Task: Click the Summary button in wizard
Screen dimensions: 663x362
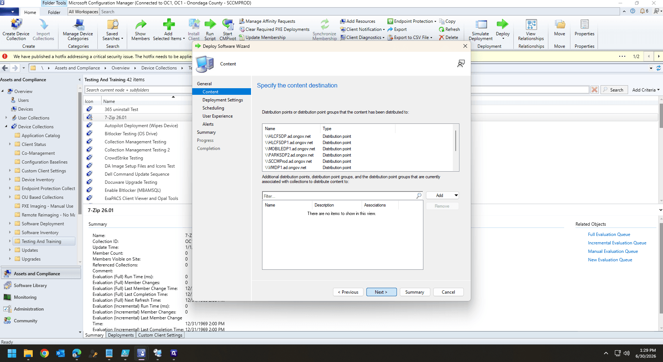Action: click(x=415, y=292)
